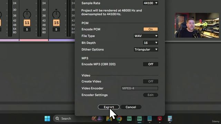
Task: Toggle Create Video on
Action: pos(151,81)
